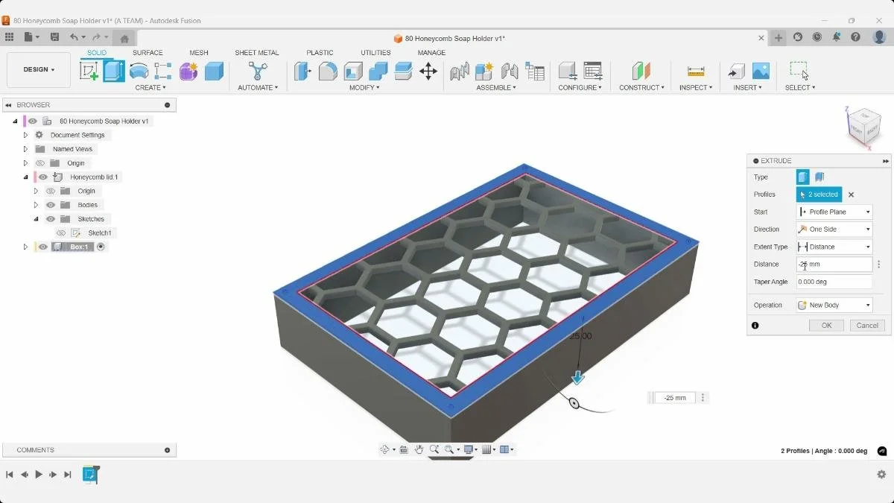Select the Shell tool icon
Image resolution: width=894 pixels, height=503 pixels.
point(353,71)
